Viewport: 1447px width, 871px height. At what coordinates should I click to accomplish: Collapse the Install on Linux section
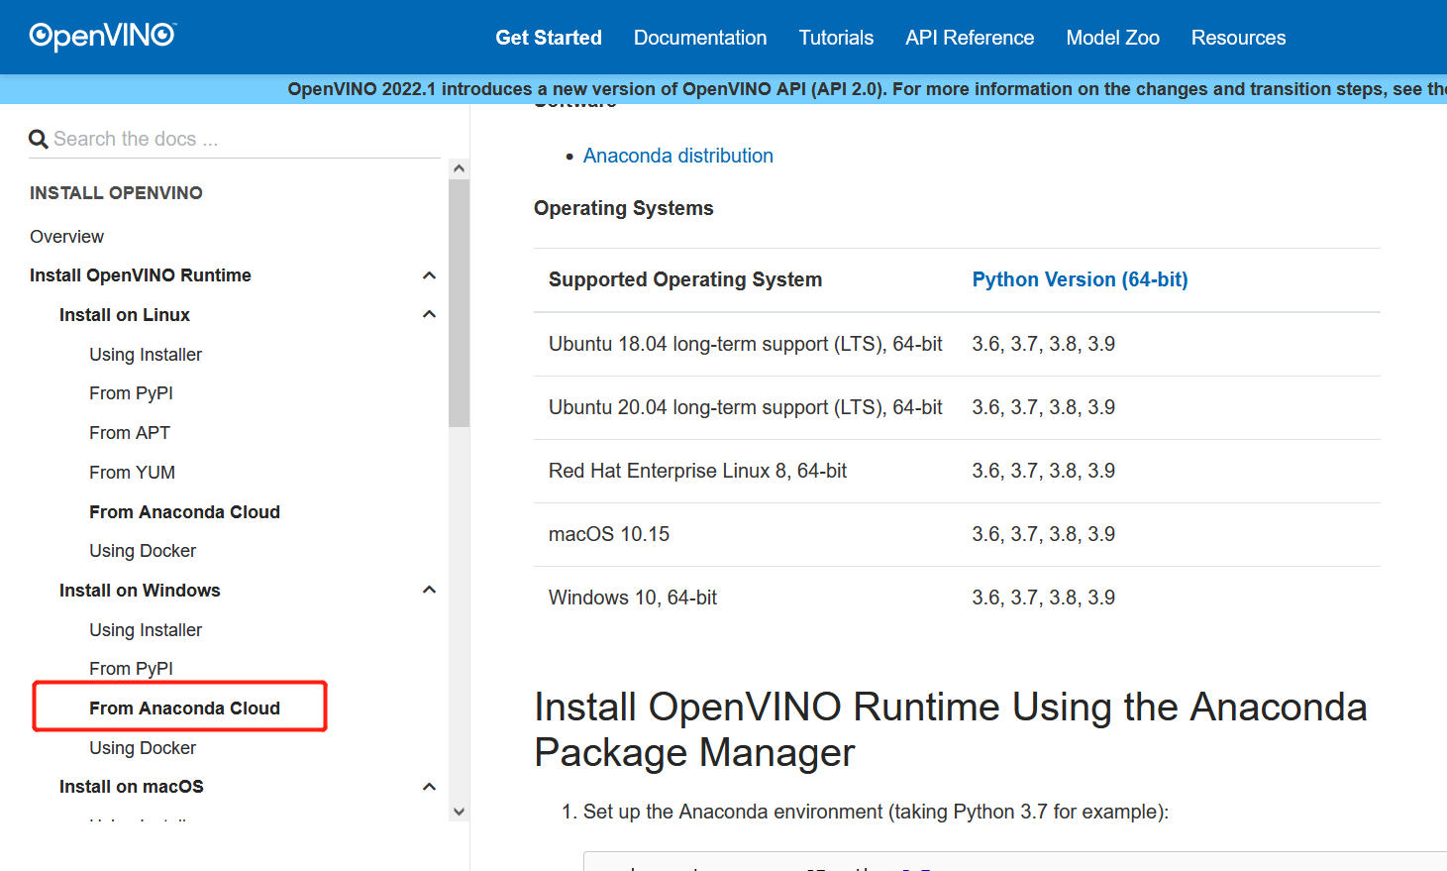[x=429, y=314]
